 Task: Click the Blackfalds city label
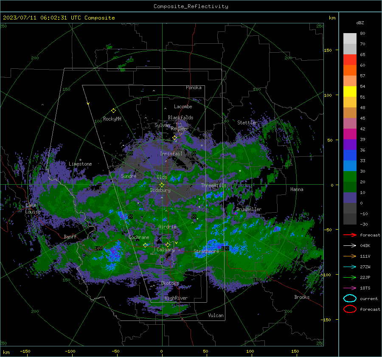(180, 118)
